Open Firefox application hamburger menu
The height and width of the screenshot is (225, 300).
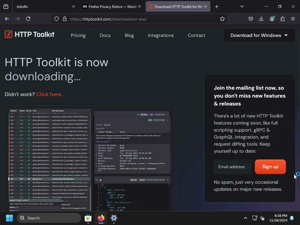point(293,19)
